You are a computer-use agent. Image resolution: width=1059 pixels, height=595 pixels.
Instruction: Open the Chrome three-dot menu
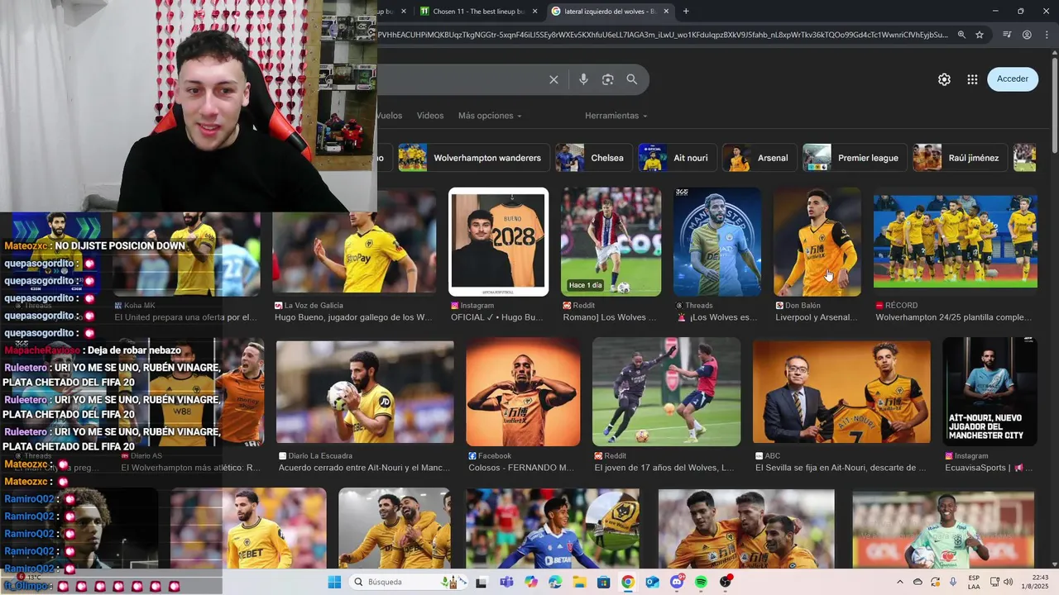click(x=1046, y=35)
